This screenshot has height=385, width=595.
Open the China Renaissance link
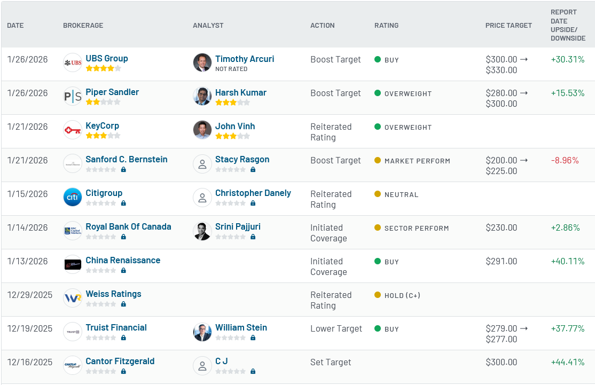123,260
